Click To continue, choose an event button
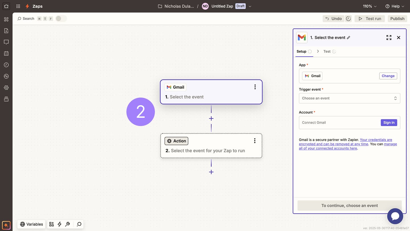 click(349, 205)
